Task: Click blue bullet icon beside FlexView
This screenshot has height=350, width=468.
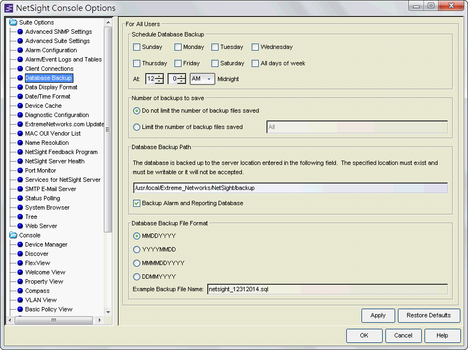Action: coord(20,263)
